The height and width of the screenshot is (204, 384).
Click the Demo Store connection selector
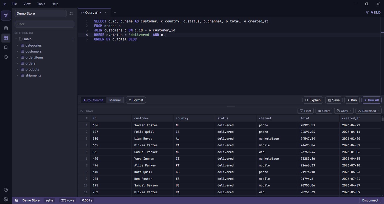point(41,13)
